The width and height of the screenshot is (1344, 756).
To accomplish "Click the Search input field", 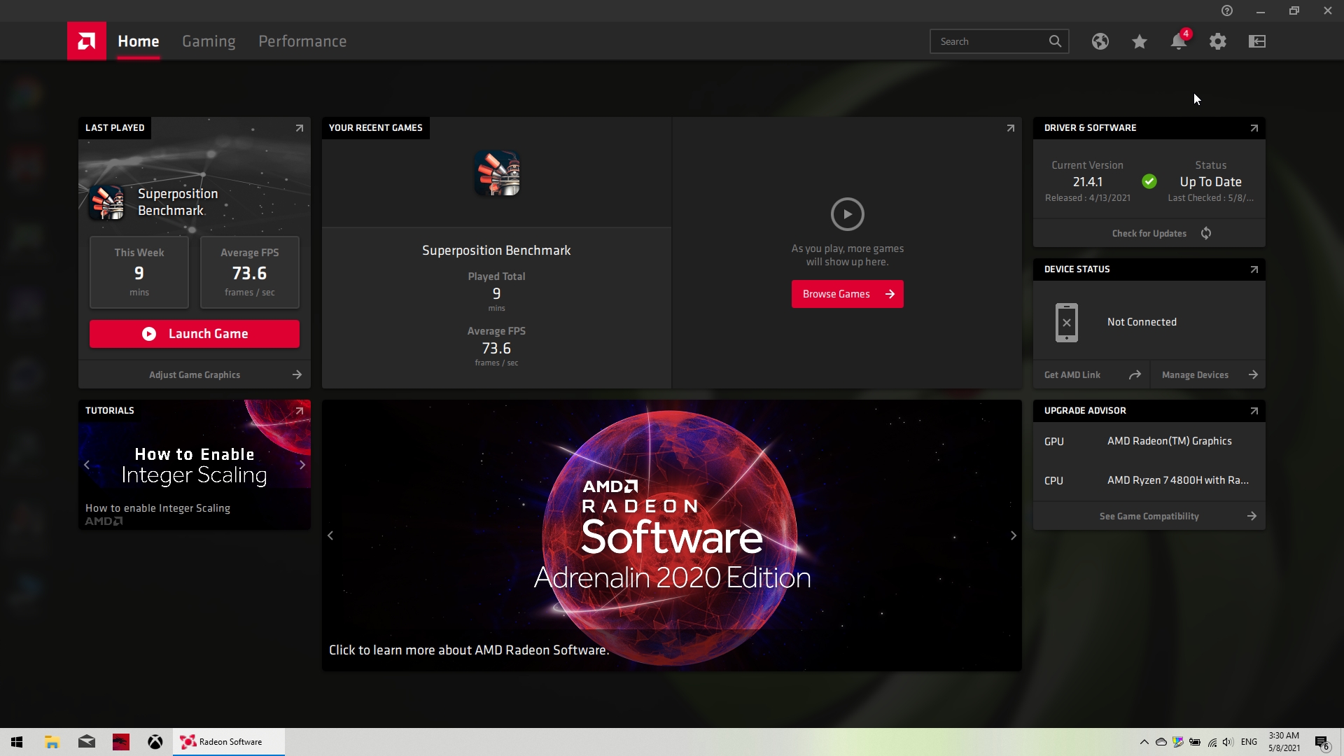I will 990,41.
